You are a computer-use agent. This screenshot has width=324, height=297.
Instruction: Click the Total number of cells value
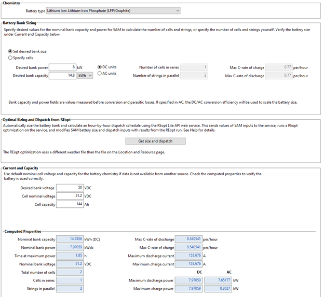(x=69, y=272)
